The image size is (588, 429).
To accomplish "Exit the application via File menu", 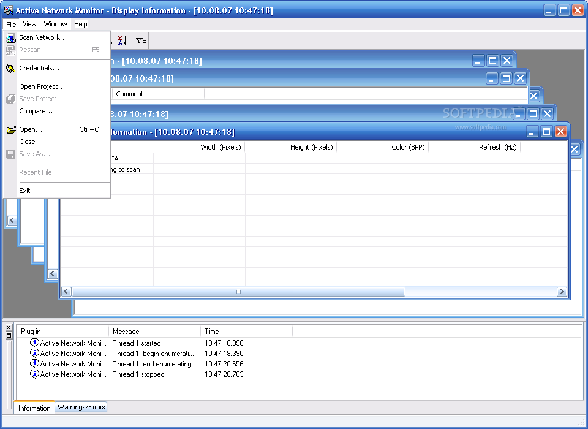I will pyautogui.click(x=58, y=191).
